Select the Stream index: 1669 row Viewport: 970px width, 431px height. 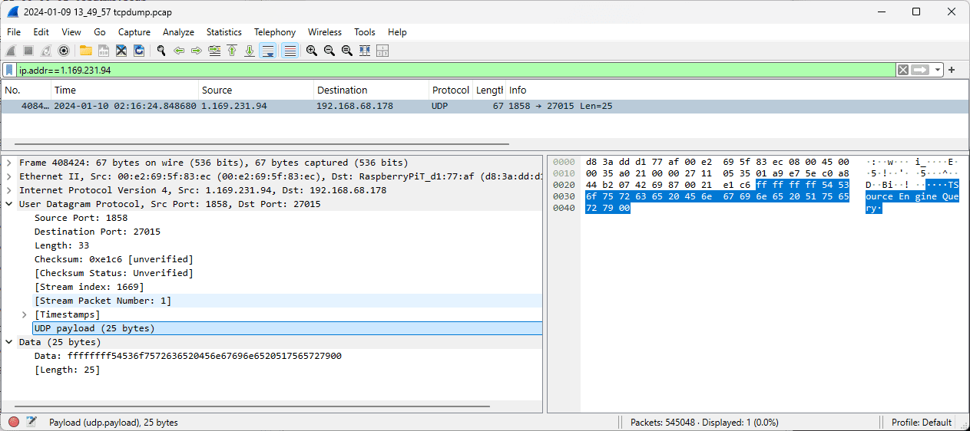89,287
